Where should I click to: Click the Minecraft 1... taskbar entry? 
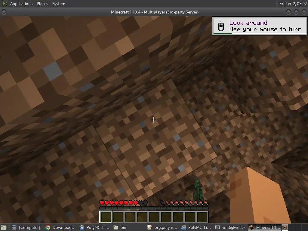coord(264,227)
